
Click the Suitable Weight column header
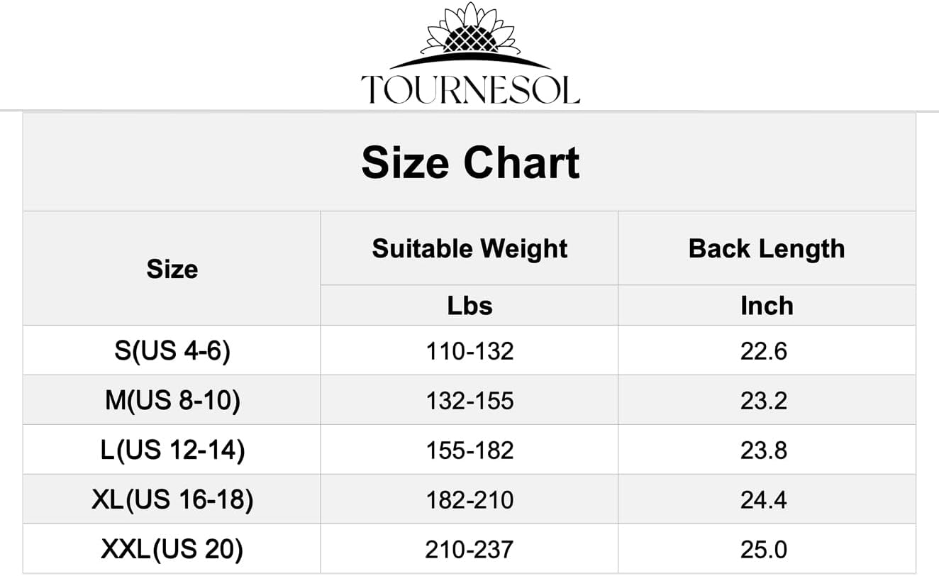point(469,248)
